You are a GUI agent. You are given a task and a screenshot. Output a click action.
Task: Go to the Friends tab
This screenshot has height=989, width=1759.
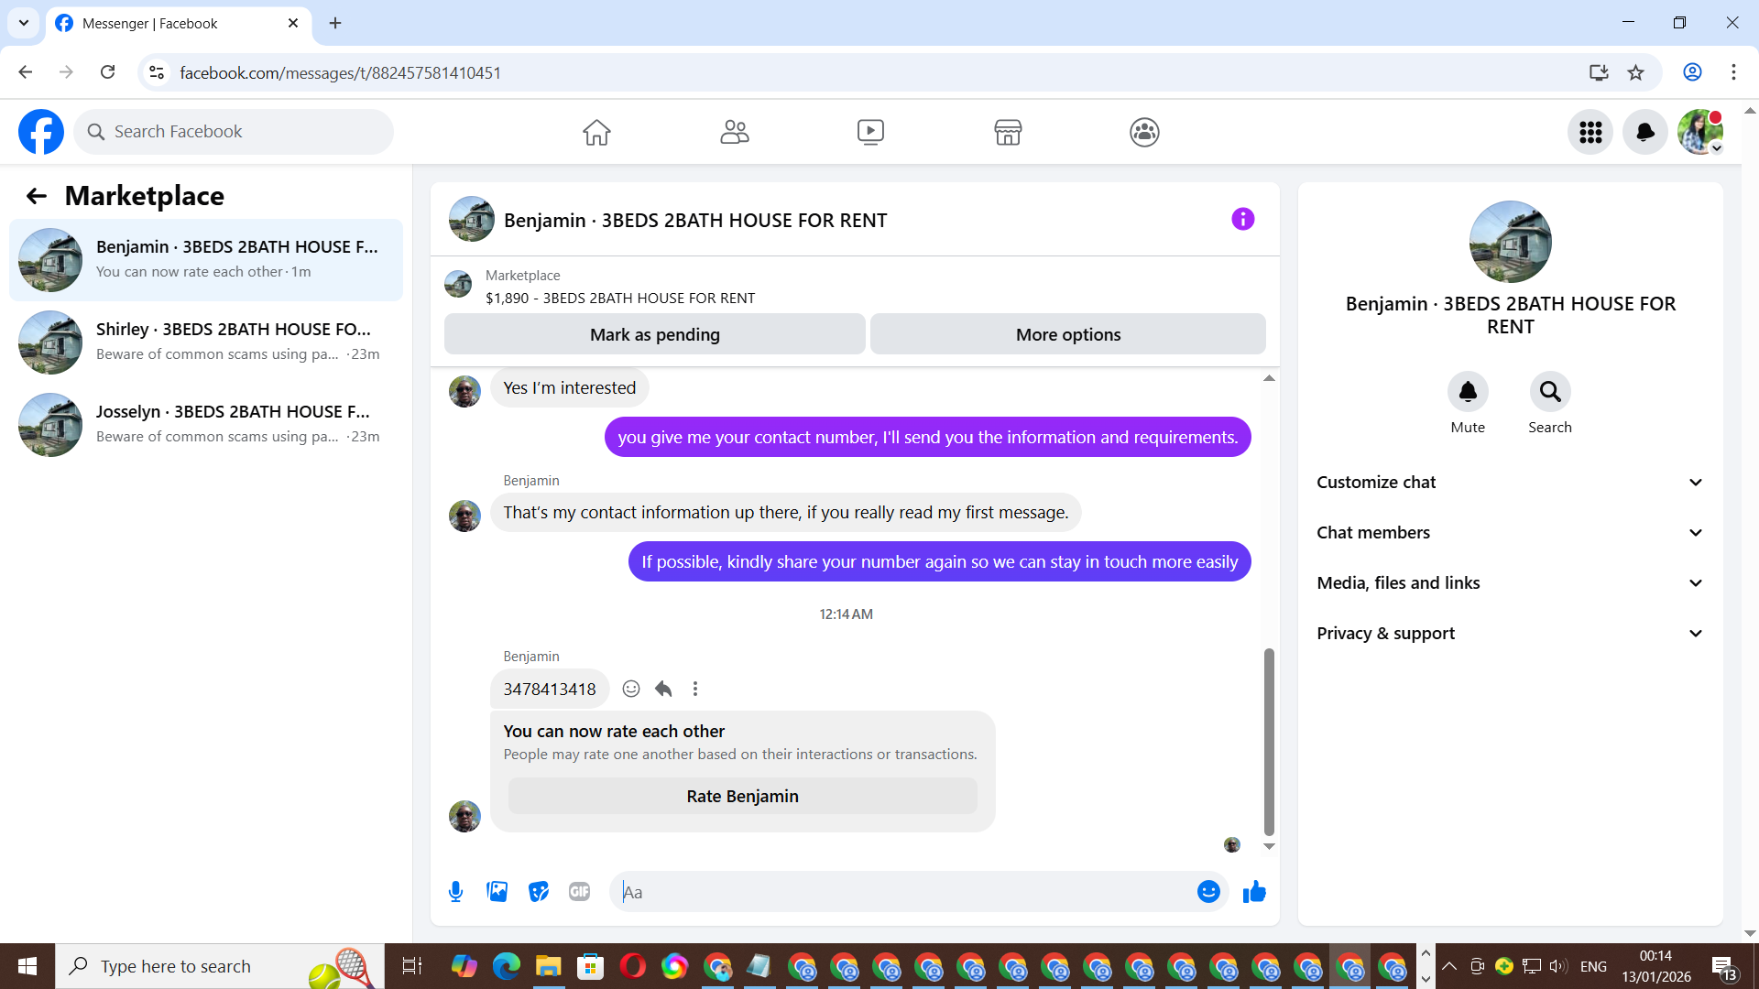[734, 132]
